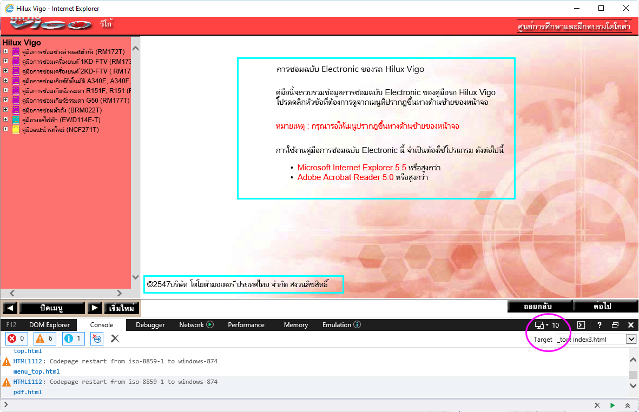Switch to the Emulation tab

[341, 325]
